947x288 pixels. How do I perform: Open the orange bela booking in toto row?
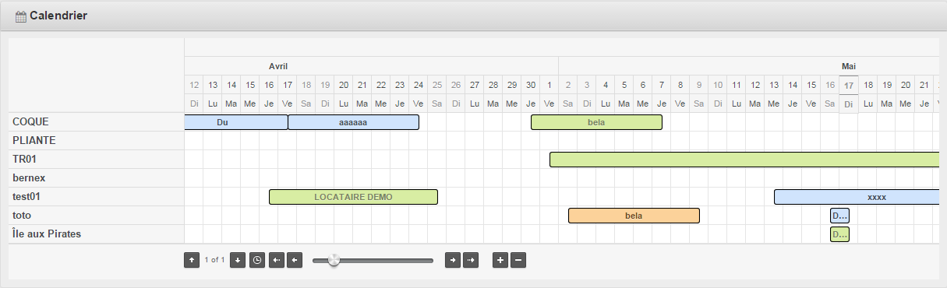[x=634, y=216]
